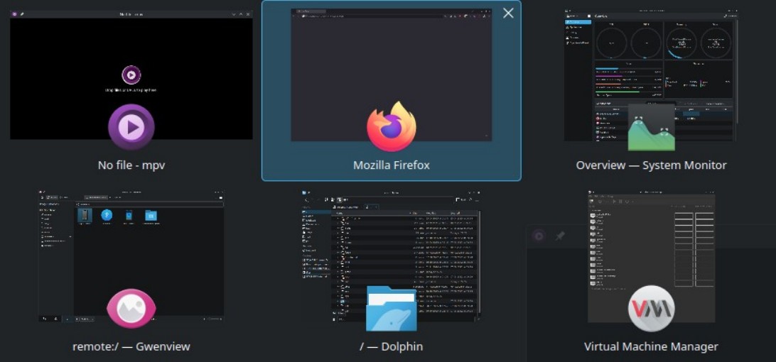
Task: Click the "remote:/ — Gwenview" title
Action: (131, 347)
